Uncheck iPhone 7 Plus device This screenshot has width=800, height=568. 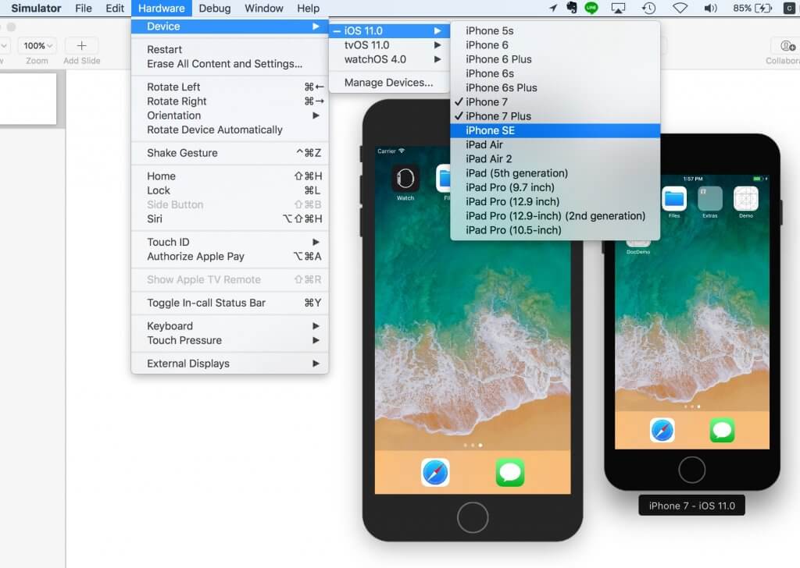tap(555, 116)
